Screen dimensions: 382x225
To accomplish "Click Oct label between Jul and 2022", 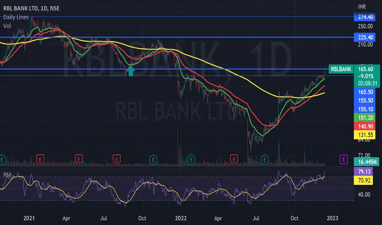I will (x=142, y=218).
